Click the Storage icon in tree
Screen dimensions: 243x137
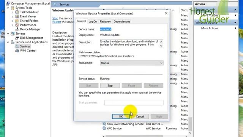13,33
